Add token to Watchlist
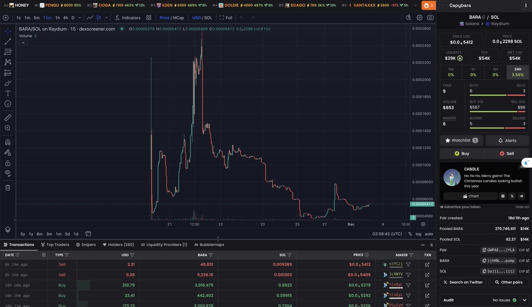This screenshot has height=307, width=532. [462, 140]
